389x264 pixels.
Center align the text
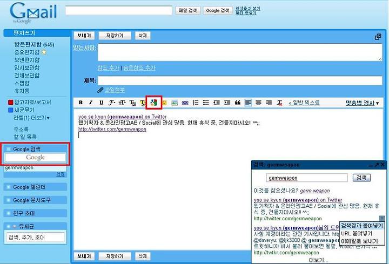(x=258, y=103)
